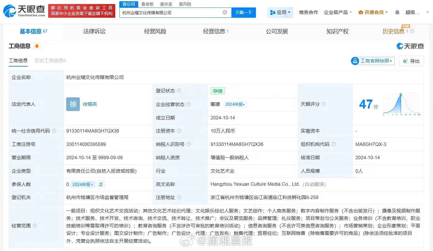The image size is (433, 251).
Task: Open 企业级产品 dropdown
Action: pyautogui.click(x=338, y=12)
